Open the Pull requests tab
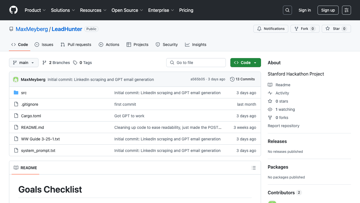The height and width of the screenshot is (203, 360). [76, 45]
